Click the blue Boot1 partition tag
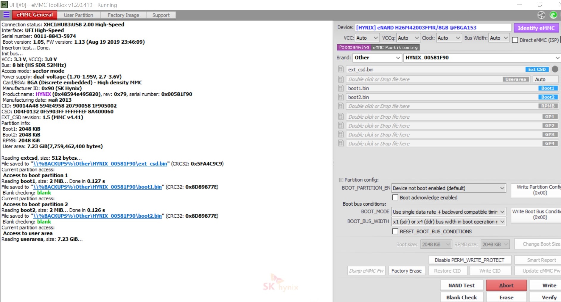The height and width of the screenshot is (302, 561). 548,88
